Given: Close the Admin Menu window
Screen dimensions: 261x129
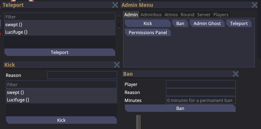Looking at the screenshot, I should pos(255,5).
